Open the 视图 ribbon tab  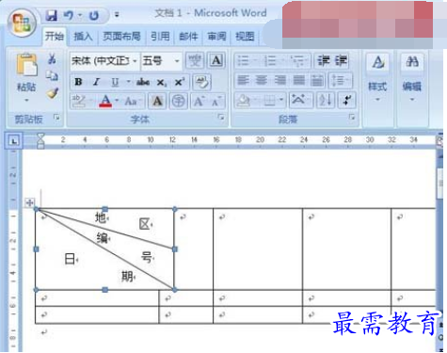click(245, 37)
